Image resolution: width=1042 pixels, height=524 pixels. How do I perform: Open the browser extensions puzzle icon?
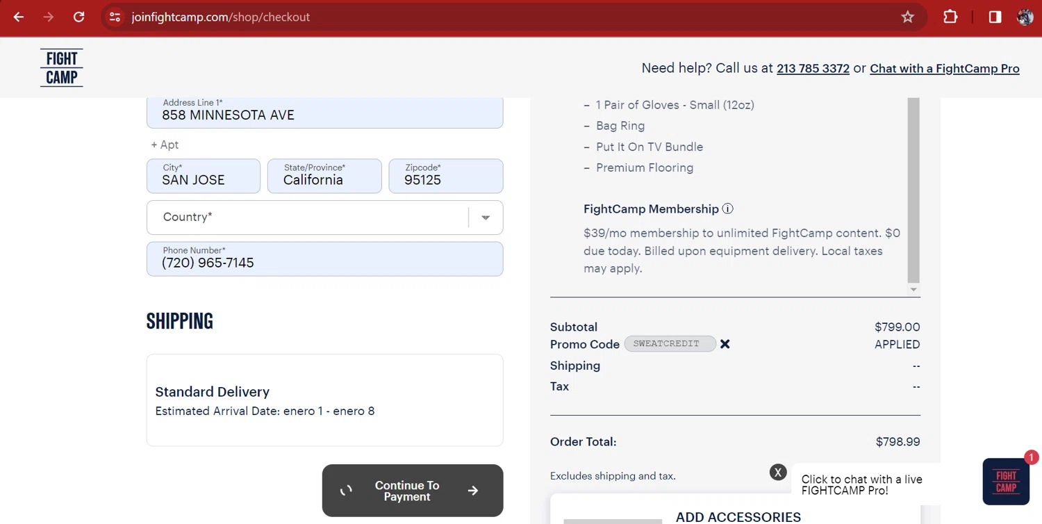tap(950, 17)
